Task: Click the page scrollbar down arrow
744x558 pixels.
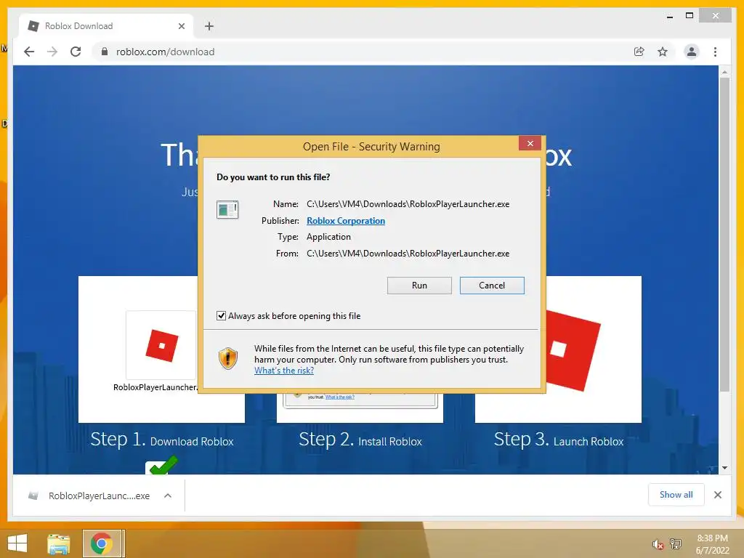Action: tap(724, 468)
